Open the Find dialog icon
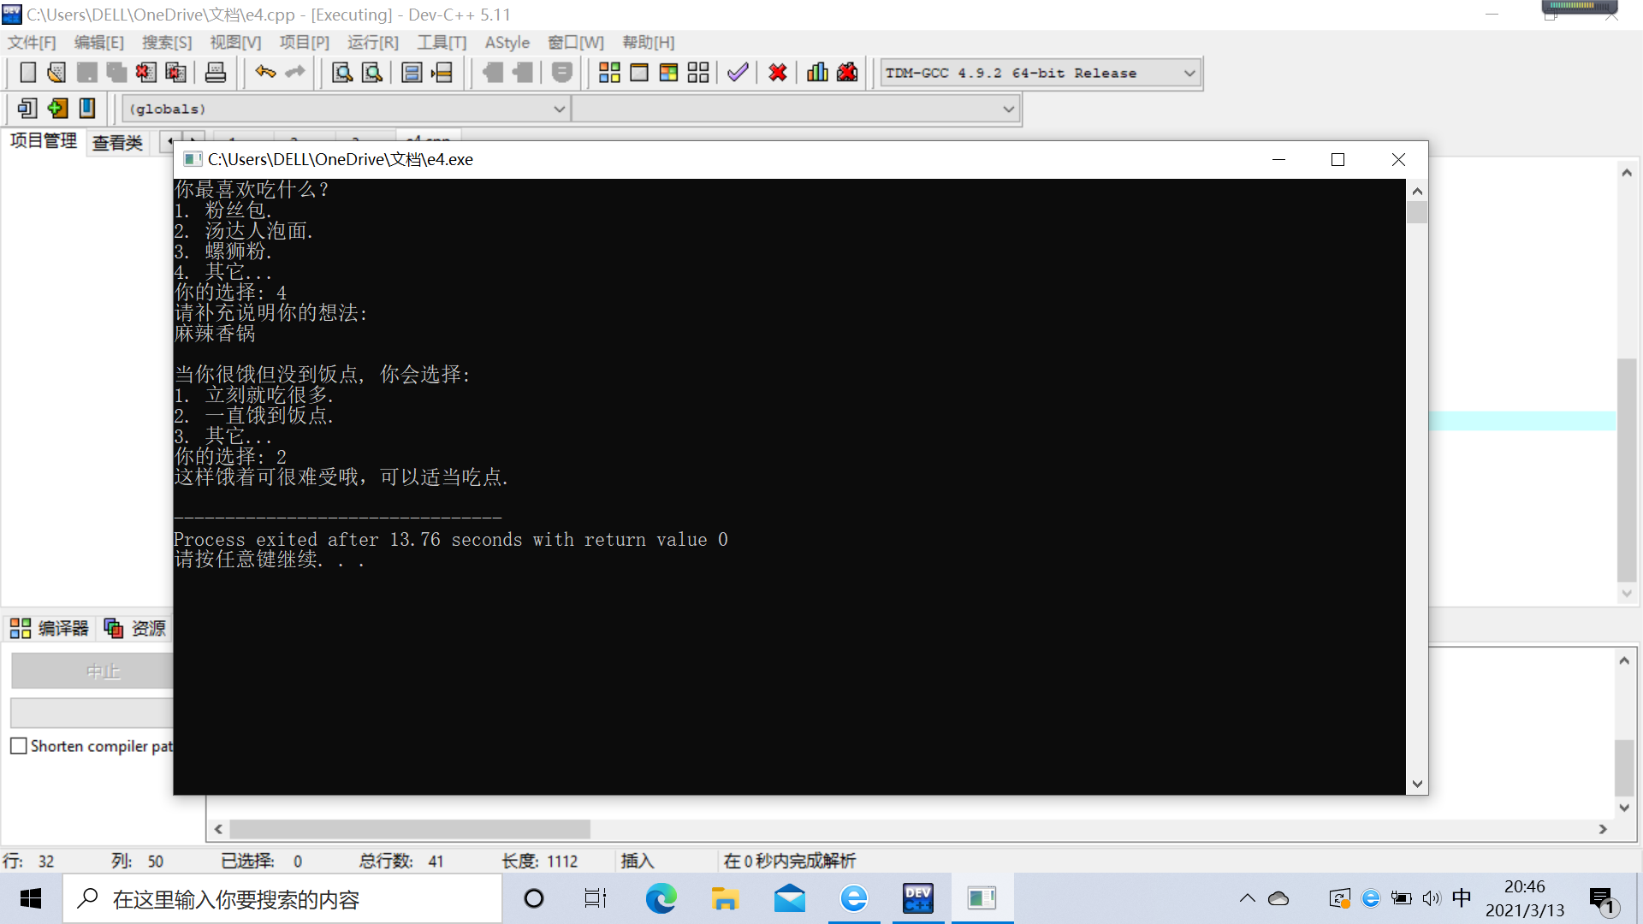 pos(342,73)
